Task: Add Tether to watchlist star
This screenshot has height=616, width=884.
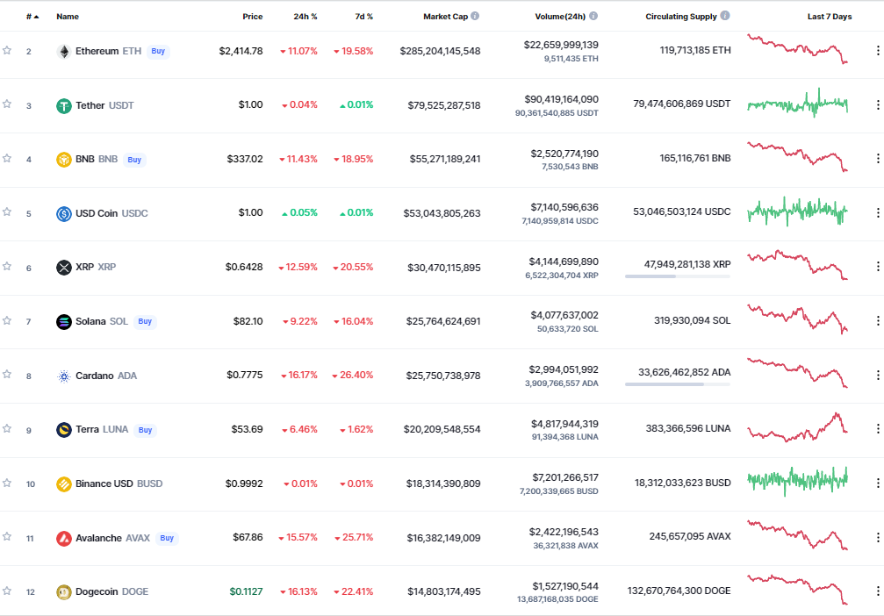Action: pyautogui.click(x=7, y=104)
